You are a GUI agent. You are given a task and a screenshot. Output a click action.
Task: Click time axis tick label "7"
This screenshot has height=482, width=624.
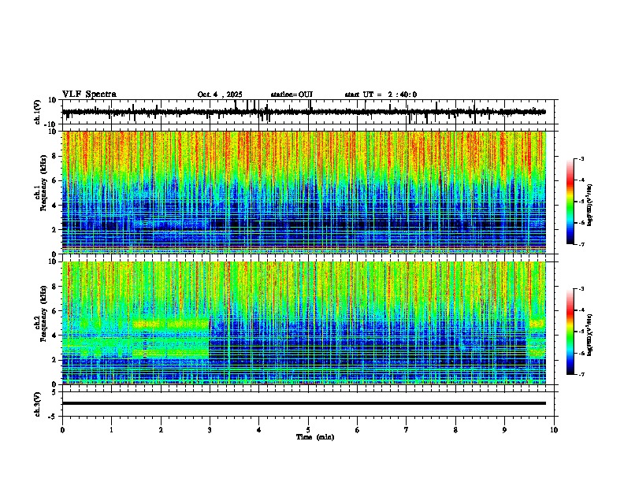(407, 430)
